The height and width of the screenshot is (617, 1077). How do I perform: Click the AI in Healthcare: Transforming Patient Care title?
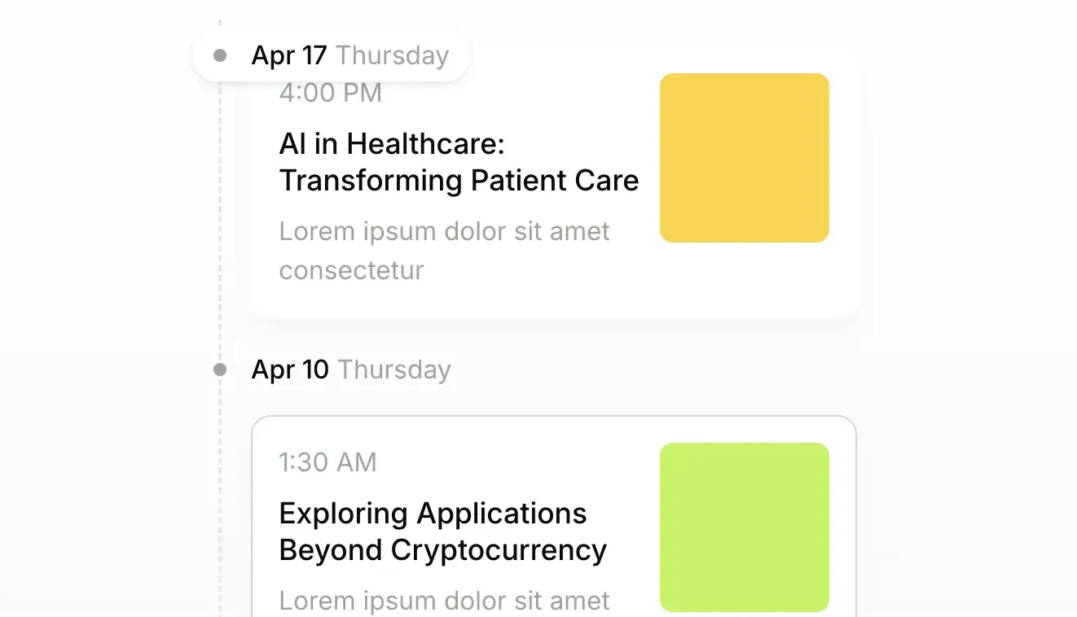[459, 162]
